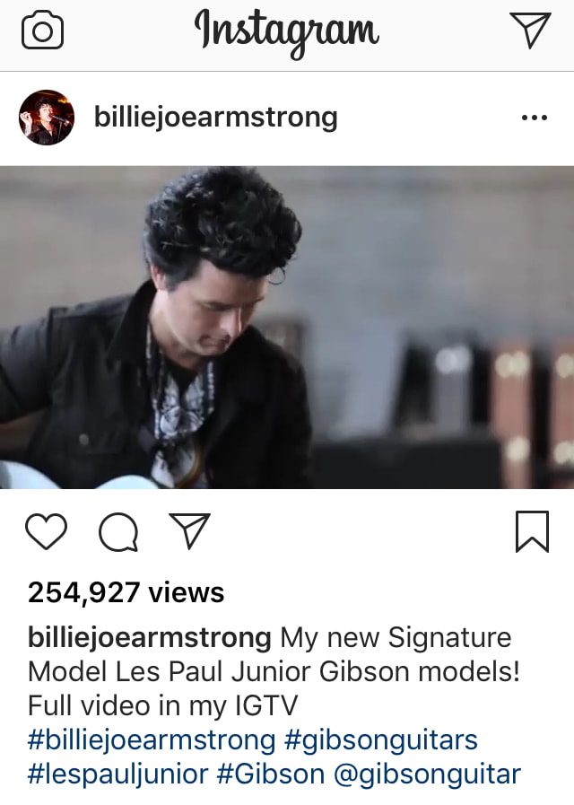The image size is (574, 805).
Task: Open post options three-dot menu
Action: click(x=534, y=118)
